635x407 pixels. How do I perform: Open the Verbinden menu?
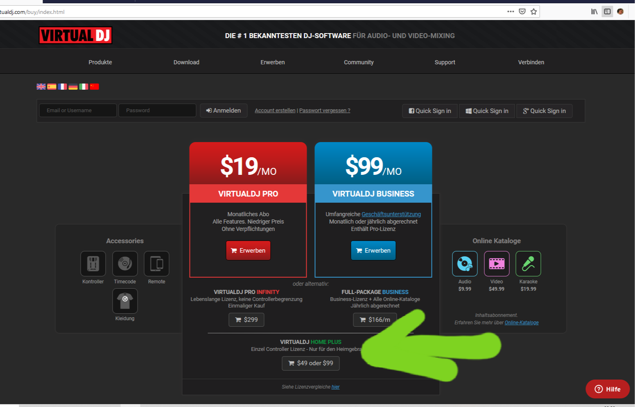(x=531, y=62)
